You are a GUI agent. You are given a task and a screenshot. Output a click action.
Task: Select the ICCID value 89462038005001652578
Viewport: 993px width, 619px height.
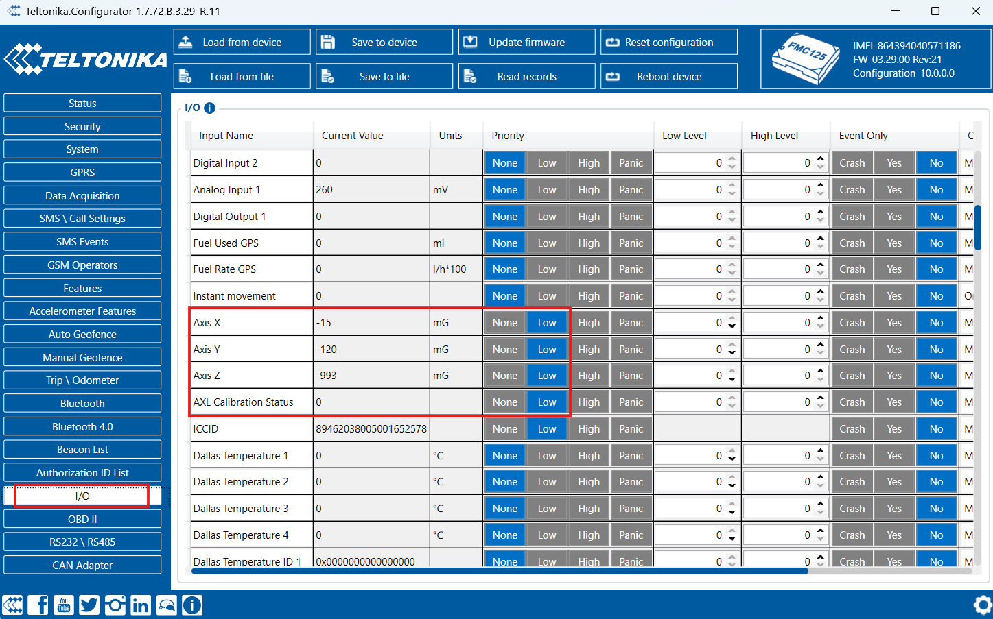tap(371, 429)
